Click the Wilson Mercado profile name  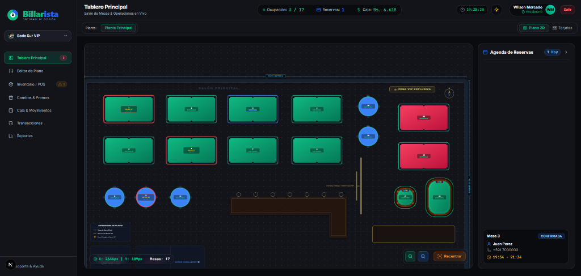click(x=528, y=7)
